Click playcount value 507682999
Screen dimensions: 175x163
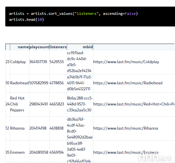point(39,83)
